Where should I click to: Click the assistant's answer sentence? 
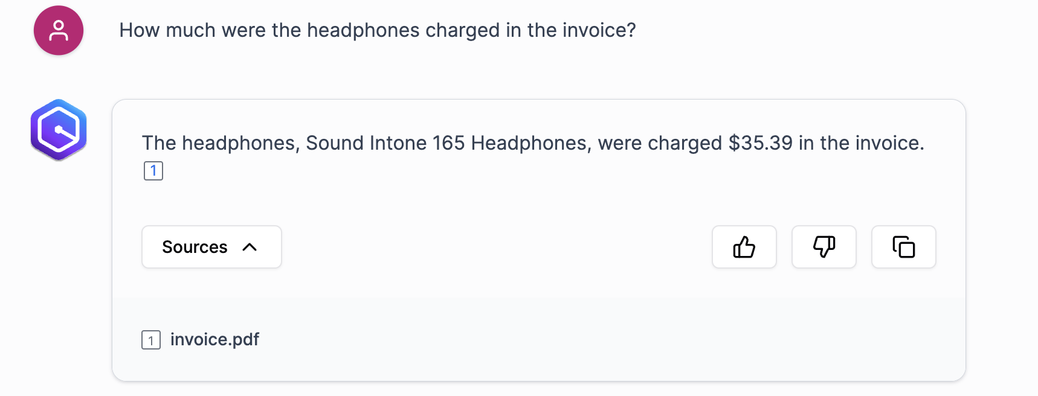tap(532, 143)
